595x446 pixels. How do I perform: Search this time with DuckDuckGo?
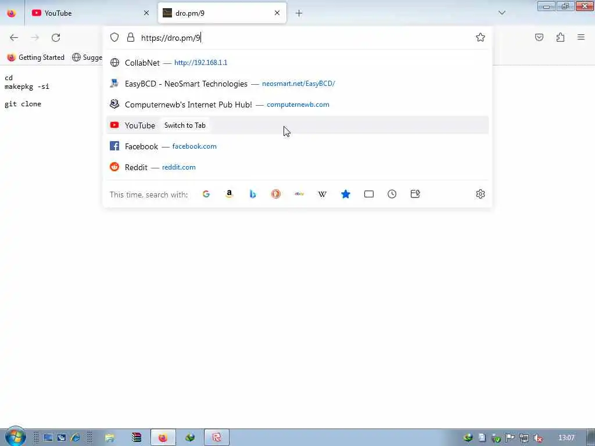coord(276,194)
